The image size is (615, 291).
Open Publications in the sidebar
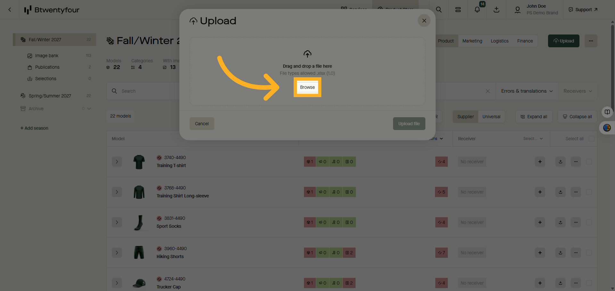click(47, 67)
